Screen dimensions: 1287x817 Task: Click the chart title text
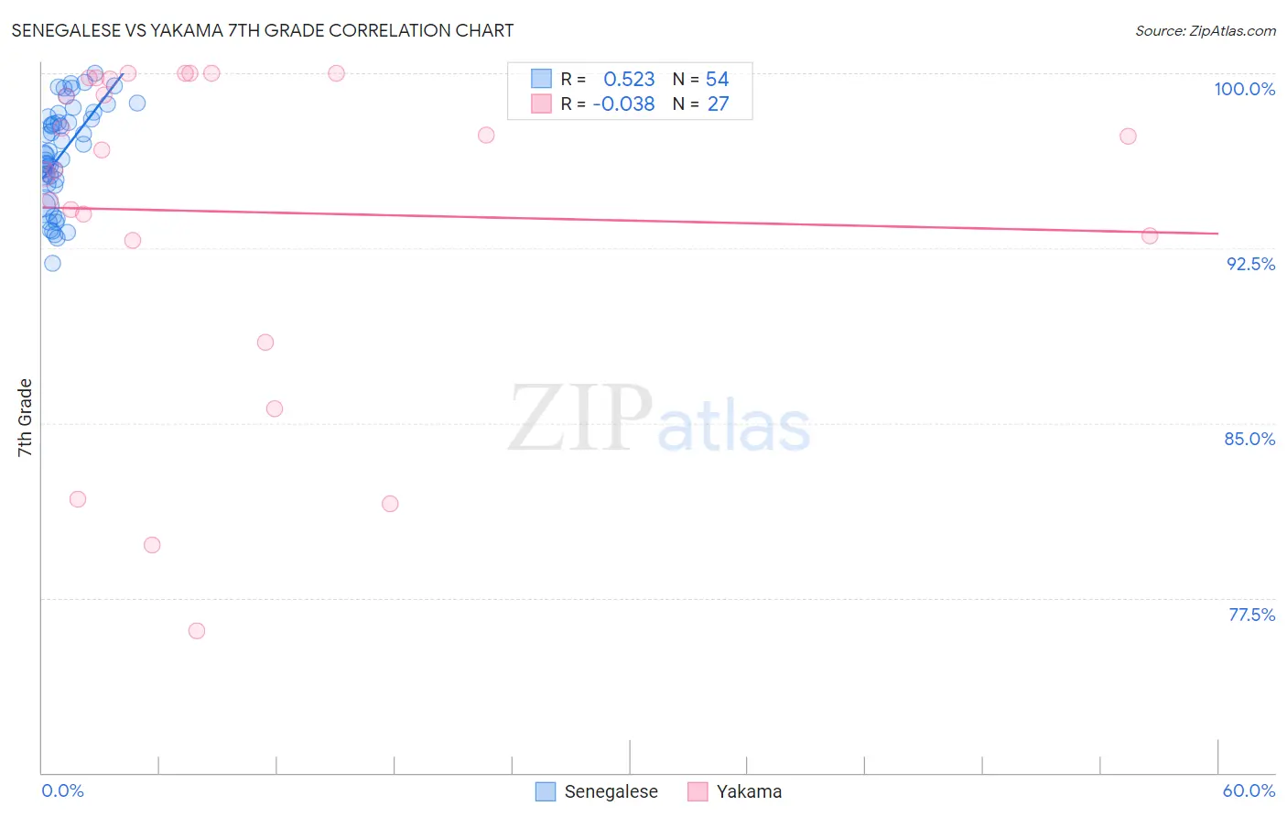point(263,30)
